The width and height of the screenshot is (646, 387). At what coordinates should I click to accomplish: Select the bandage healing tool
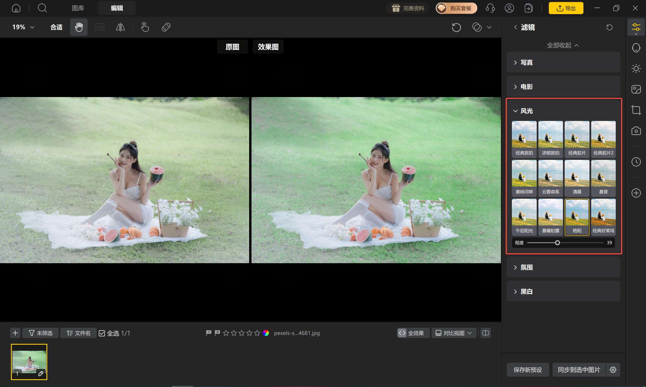[x=166, y=27]
